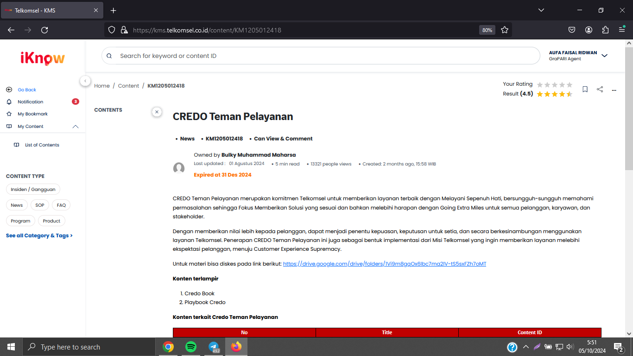Viewport: 633px width, 356px height.
Task: Open My Bookmark in sidebar
Action: pos(33,114)
